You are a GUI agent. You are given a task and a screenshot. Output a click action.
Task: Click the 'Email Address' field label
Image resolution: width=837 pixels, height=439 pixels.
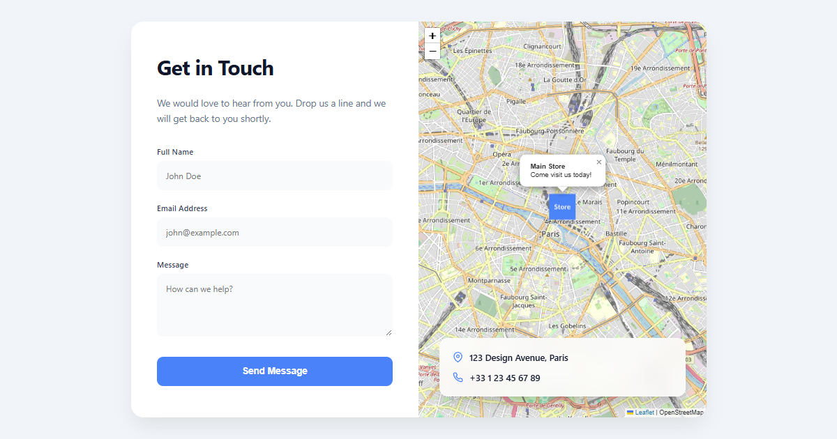tap(182, 208)
